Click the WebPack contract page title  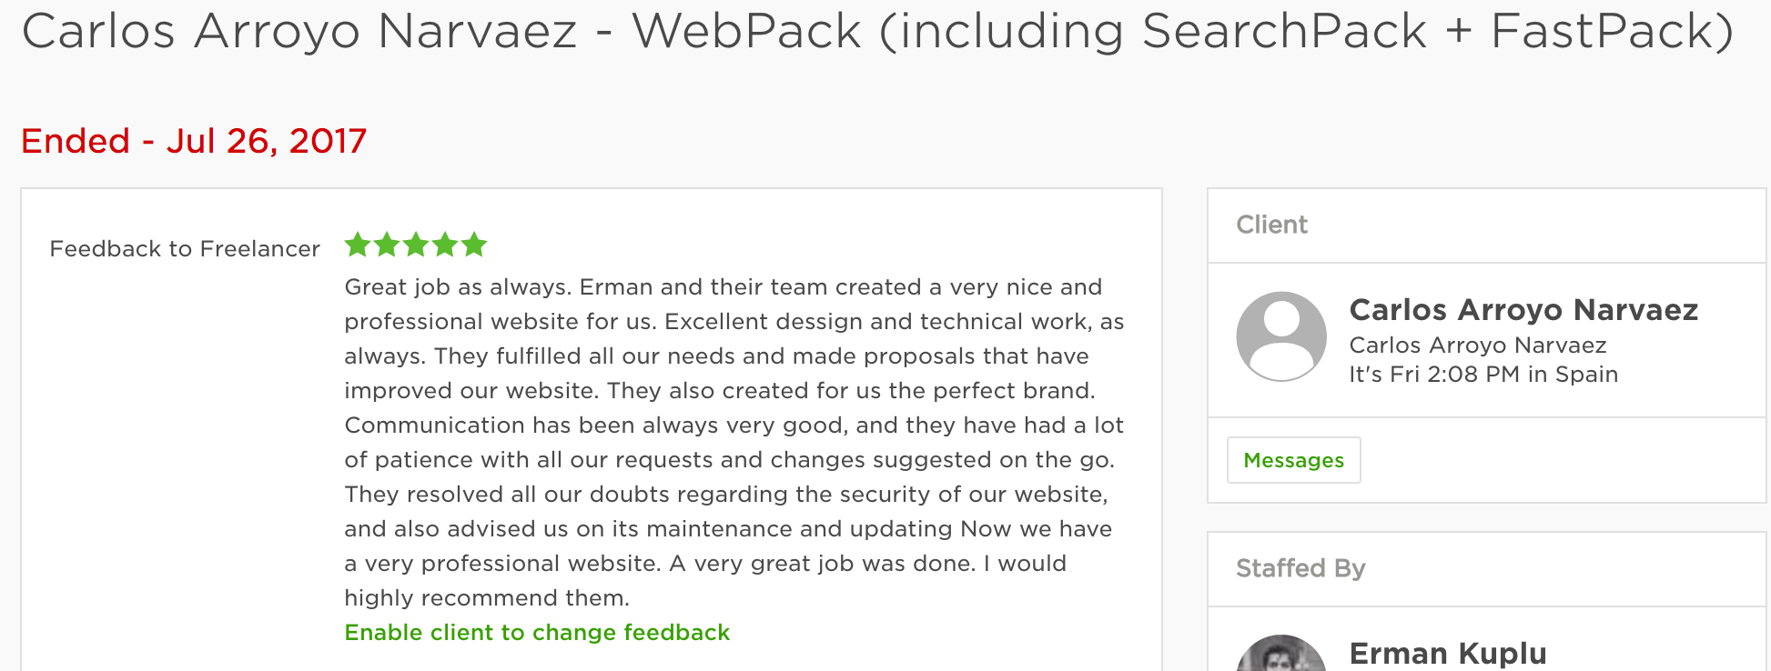coord(877,31)
